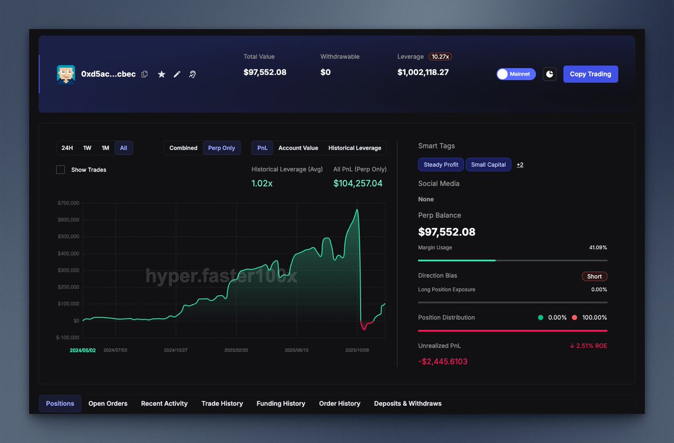The width and height of the screenshot is (674, 443).
Task: Open the Funding History tab
Action: tap(281, 403)
